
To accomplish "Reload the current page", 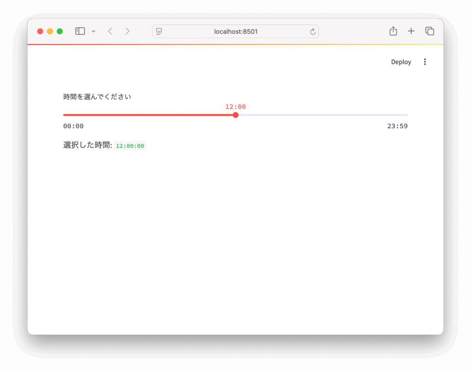I will [313, 31].
